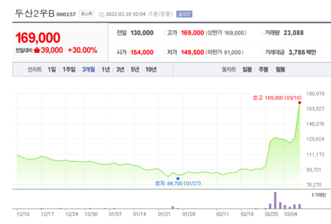The image size is (331, 224).
Task: Click the 76,270 price axis label
Action: [314, 185]
